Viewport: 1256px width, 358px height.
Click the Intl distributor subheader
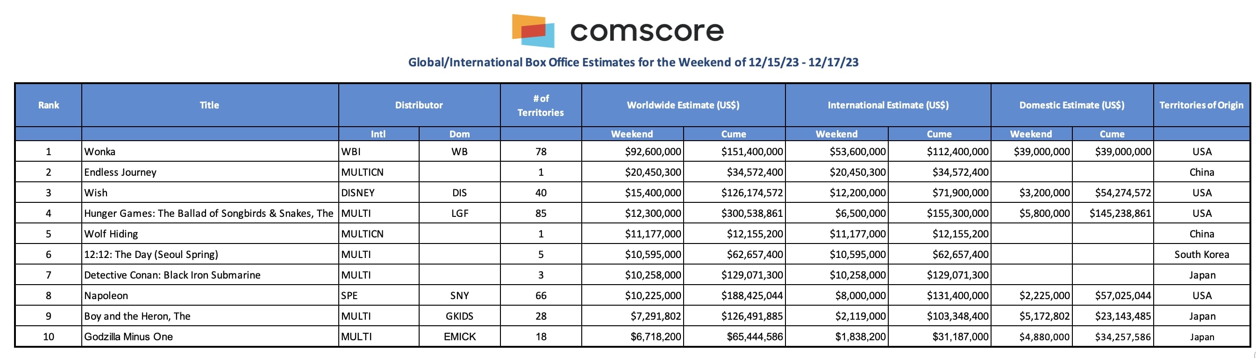coord(378,134)
